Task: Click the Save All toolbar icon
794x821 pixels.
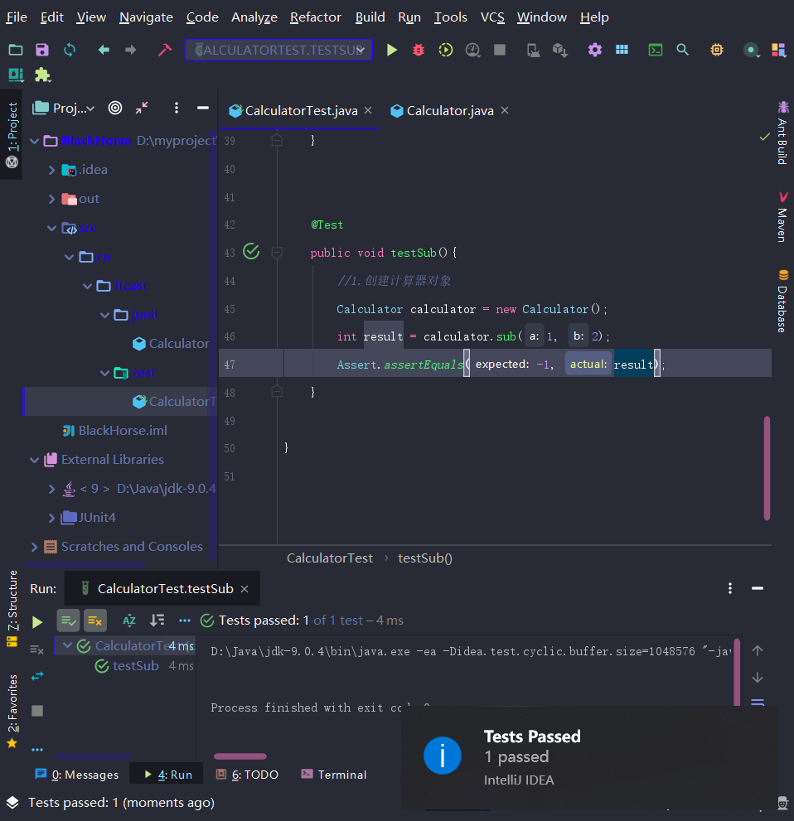Action: point(42,50)
